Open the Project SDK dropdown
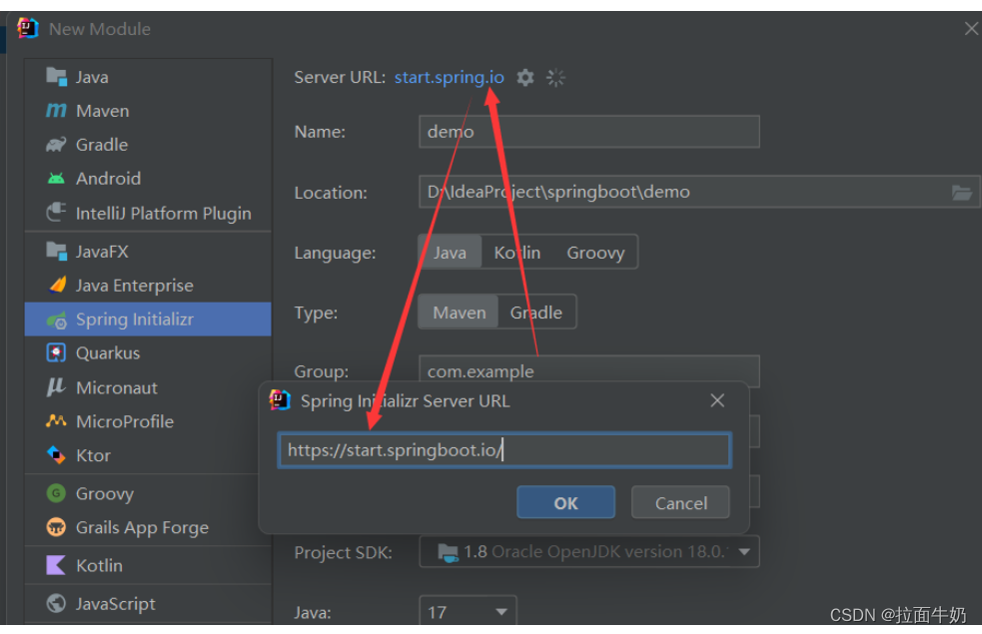Viewport: 982px width, 634px height. click(x=589, y=551)
